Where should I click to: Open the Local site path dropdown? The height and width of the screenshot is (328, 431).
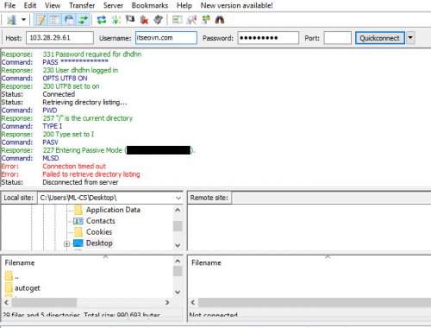(178, 198)
